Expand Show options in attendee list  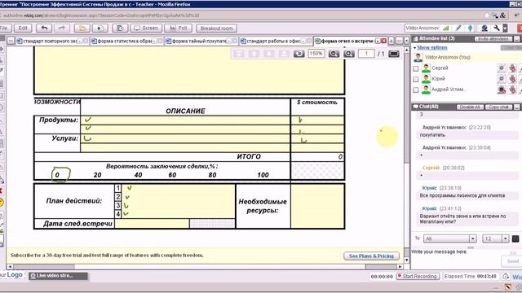431,47
